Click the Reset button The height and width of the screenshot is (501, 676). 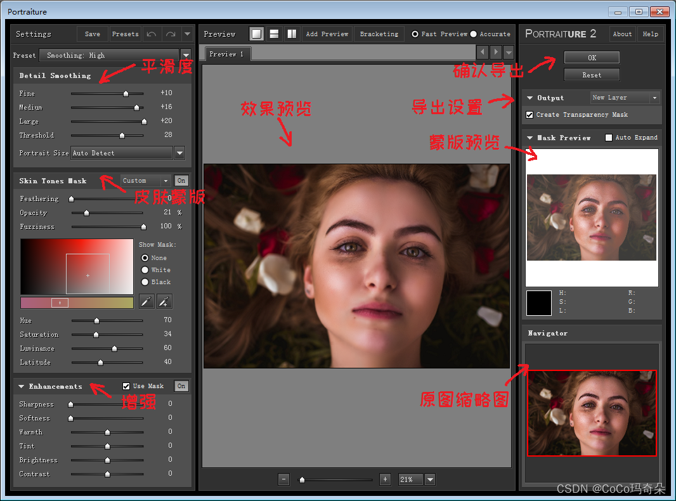click(x=592, y=75)
